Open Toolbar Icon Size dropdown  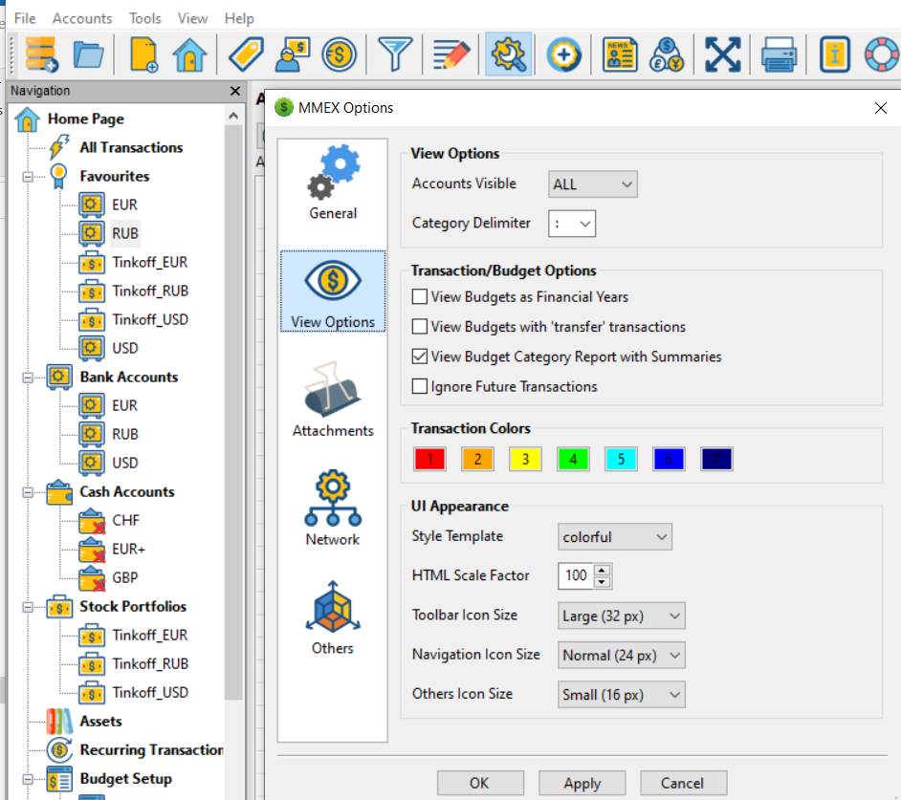point(621,616)
